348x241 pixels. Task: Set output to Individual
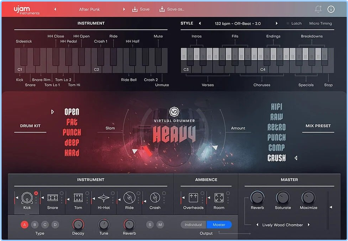[193, 225]
